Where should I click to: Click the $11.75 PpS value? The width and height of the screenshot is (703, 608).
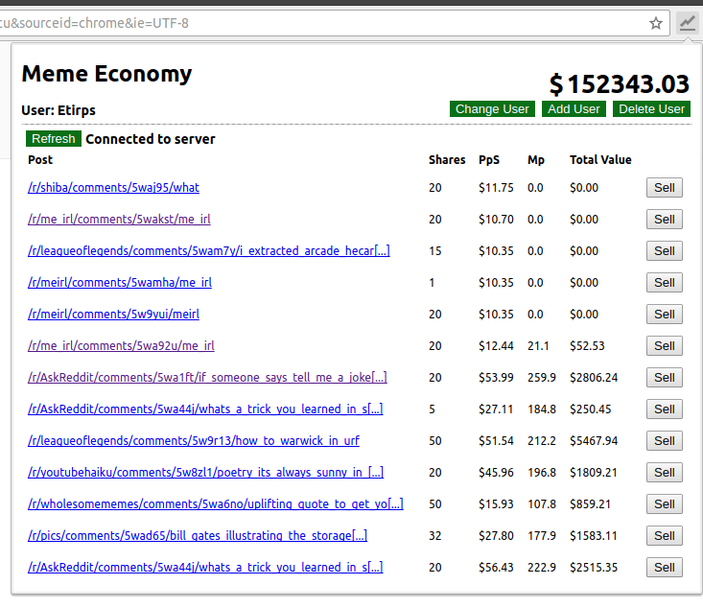click(x=496, y=187)
